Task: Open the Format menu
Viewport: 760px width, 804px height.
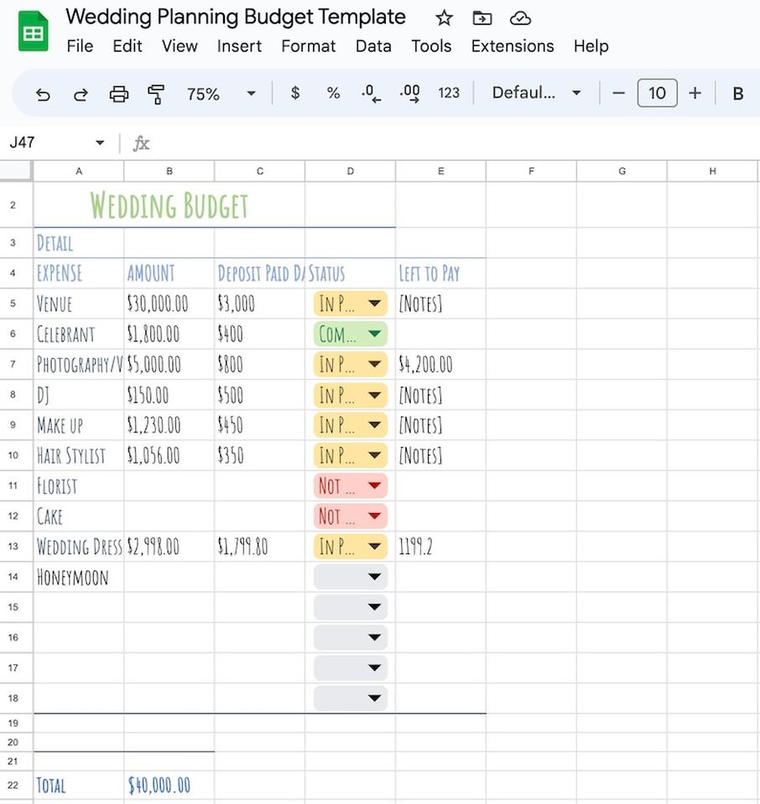Action: 308,46
